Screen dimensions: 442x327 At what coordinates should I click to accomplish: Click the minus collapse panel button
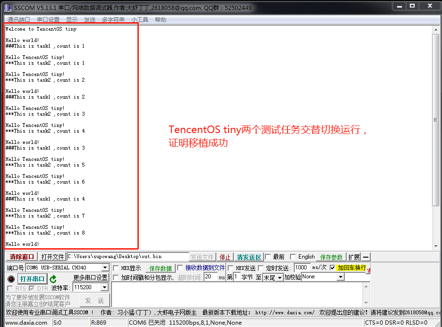[366, 257]
